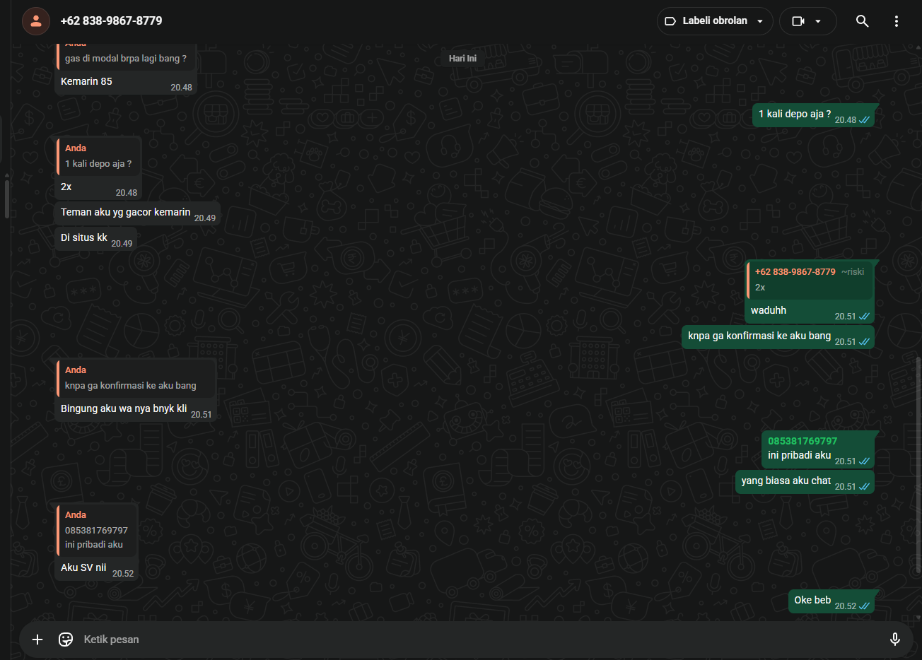The image size is (922, 660).
Task: Click read receipt ticks on waduhh message
Action: click(864, 317)
